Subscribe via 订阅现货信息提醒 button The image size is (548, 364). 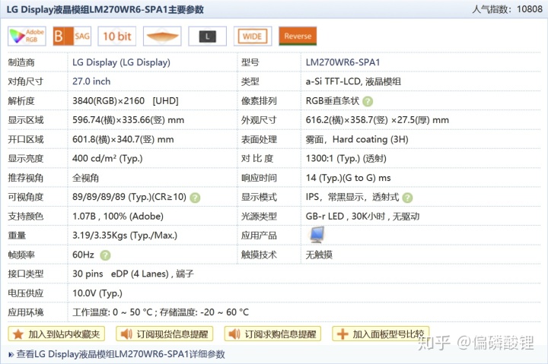tap(164, 334)
